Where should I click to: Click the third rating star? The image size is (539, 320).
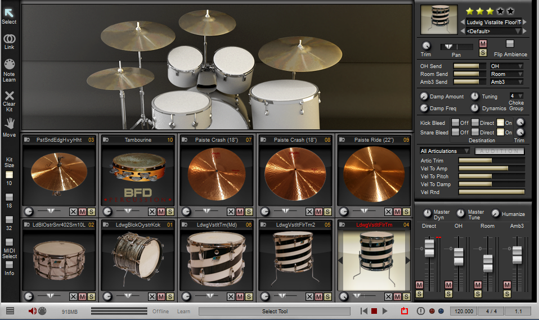[x=490, y=11]
